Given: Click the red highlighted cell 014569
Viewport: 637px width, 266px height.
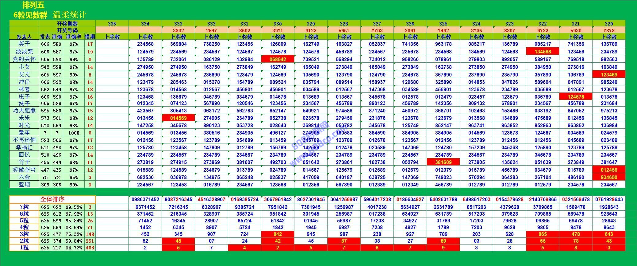Looking at the screenshot, I should click(x=178, y=118).
